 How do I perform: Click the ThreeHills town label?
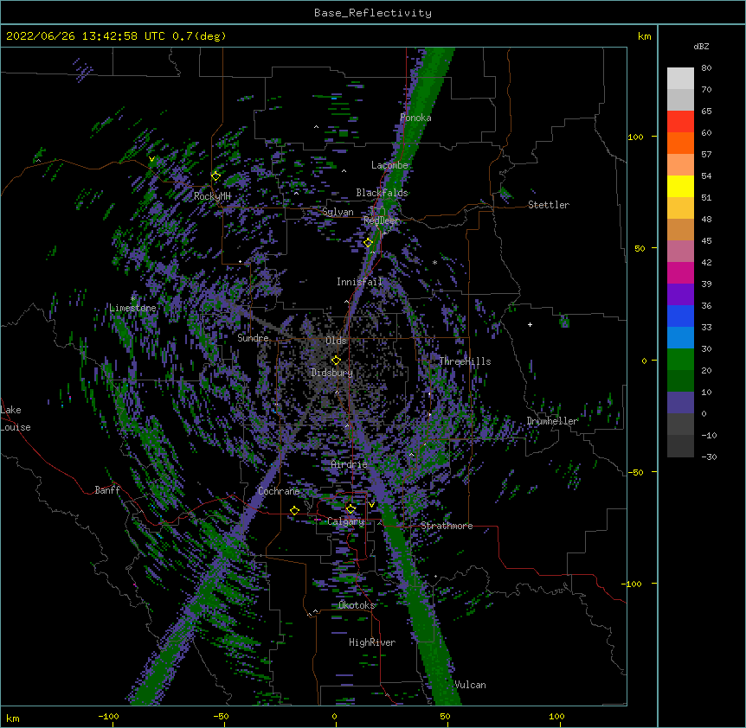point(465,361)
